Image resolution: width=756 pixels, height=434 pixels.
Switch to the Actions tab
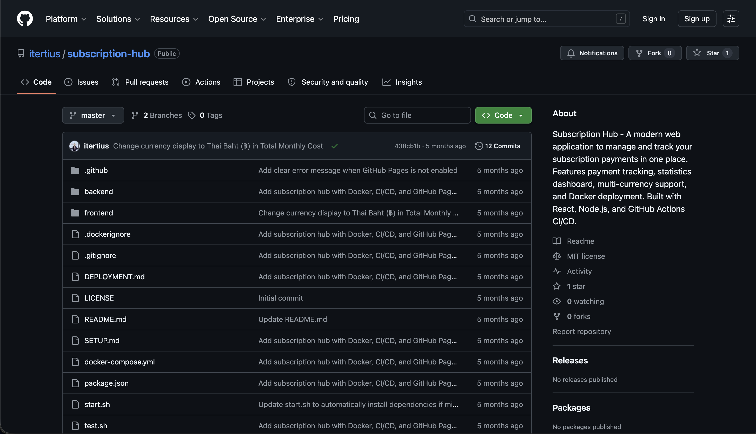coord(201,82)
